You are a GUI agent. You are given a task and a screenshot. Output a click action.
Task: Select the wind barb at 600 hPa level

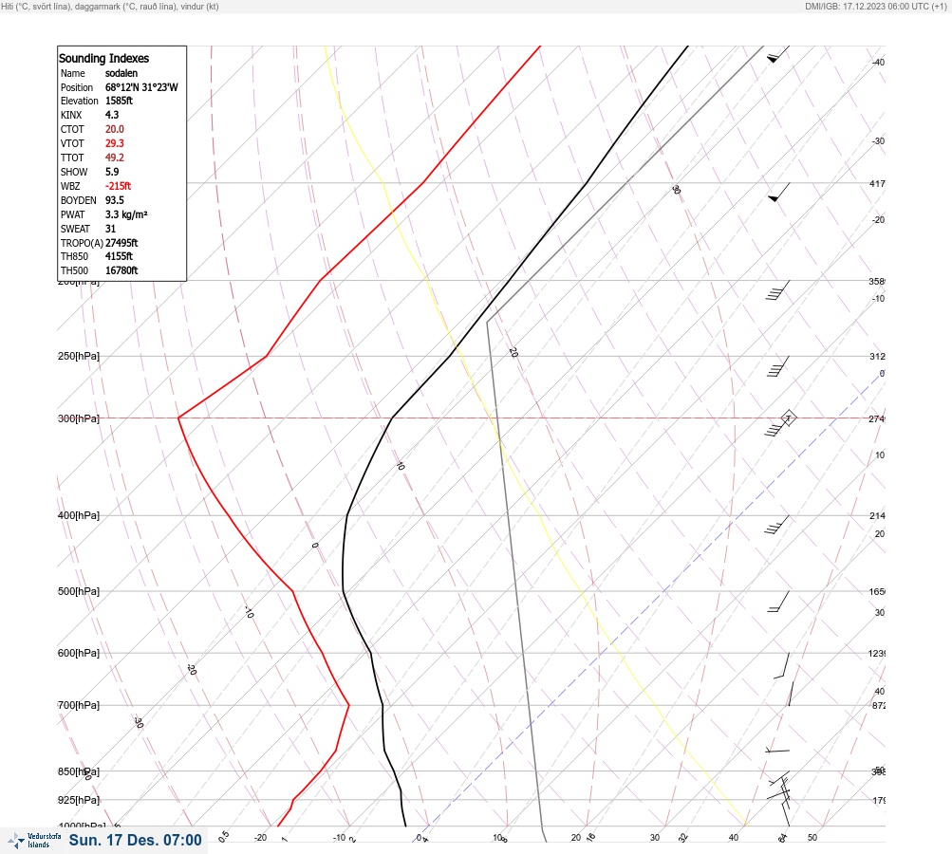click(x=782, y=666)
